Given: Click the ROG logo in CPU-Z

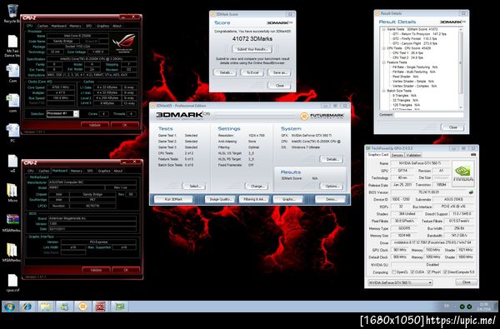Looking at the screenshot, I should (x=123, y=42).
